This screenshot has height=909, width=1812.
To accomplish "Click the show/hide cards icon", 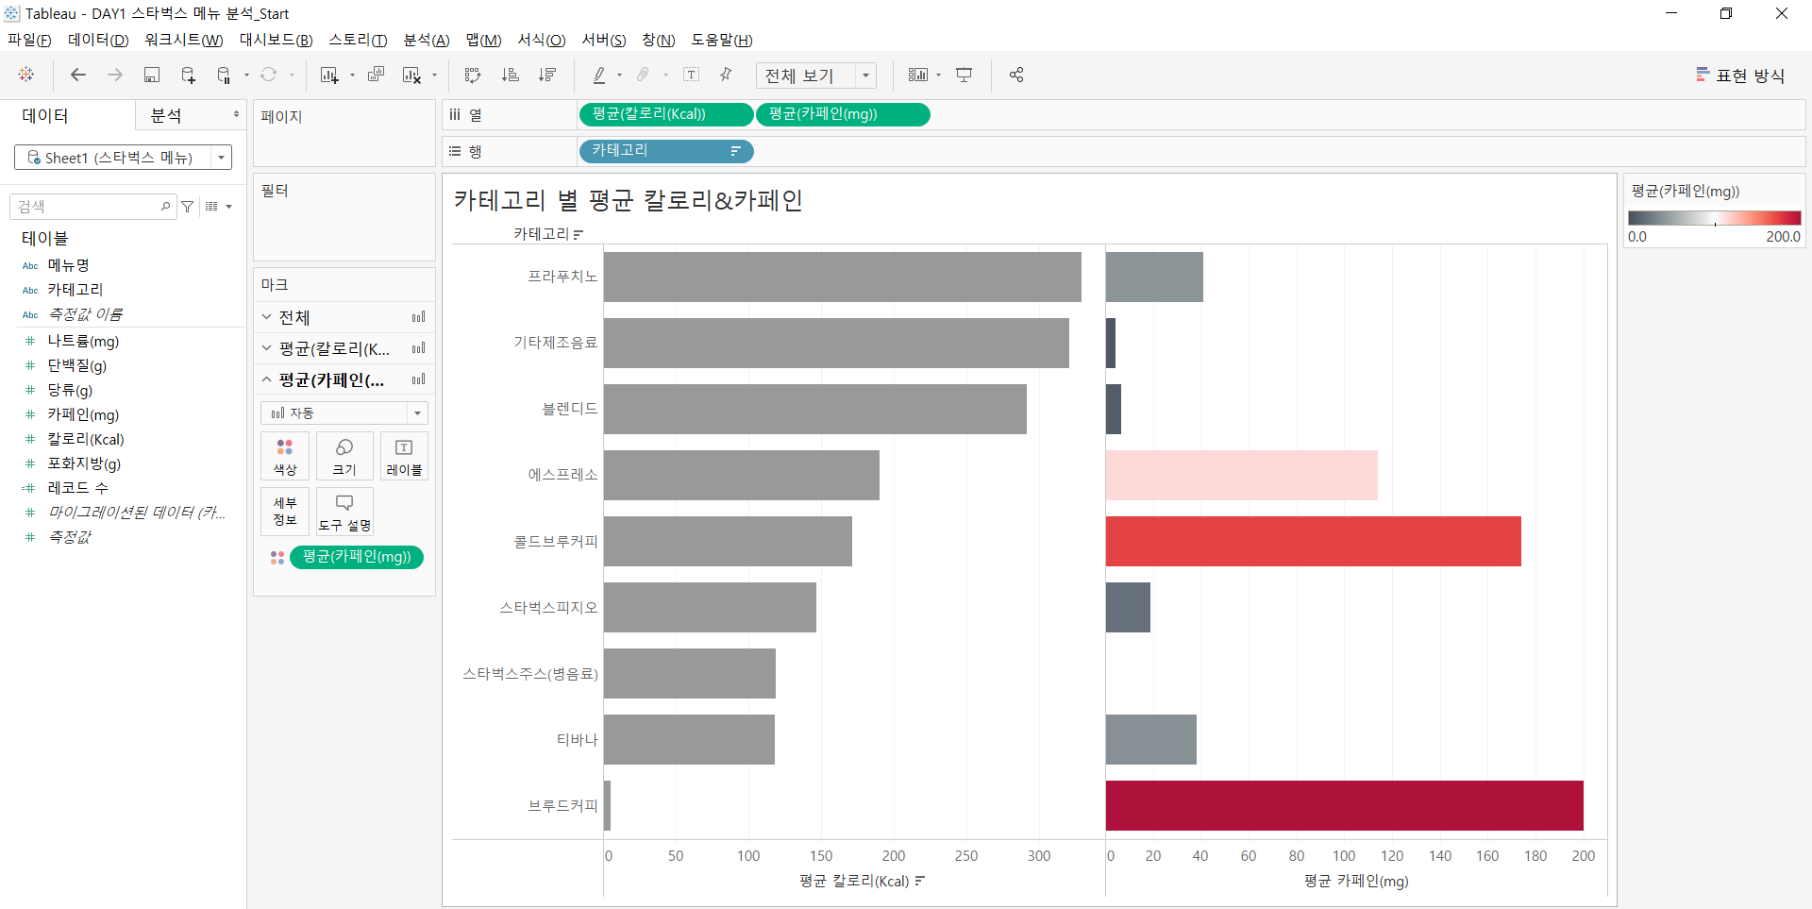I will click(x=918, y=75).
